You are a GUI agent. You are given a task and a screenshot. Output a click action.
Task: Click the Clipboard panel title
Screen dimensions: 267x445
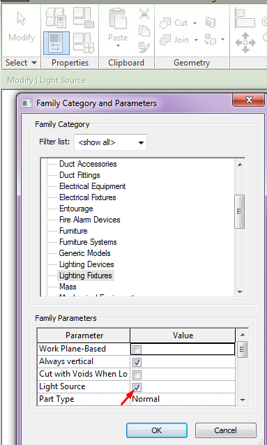[126, 63]
